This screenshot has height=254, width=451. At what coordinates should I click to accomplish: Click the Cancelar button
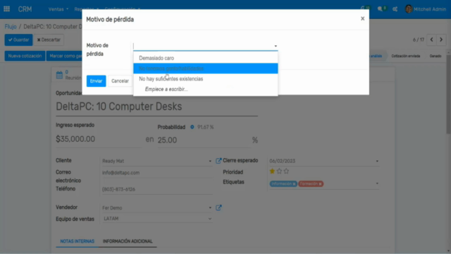pyautogui.click(x=120, y=81)
